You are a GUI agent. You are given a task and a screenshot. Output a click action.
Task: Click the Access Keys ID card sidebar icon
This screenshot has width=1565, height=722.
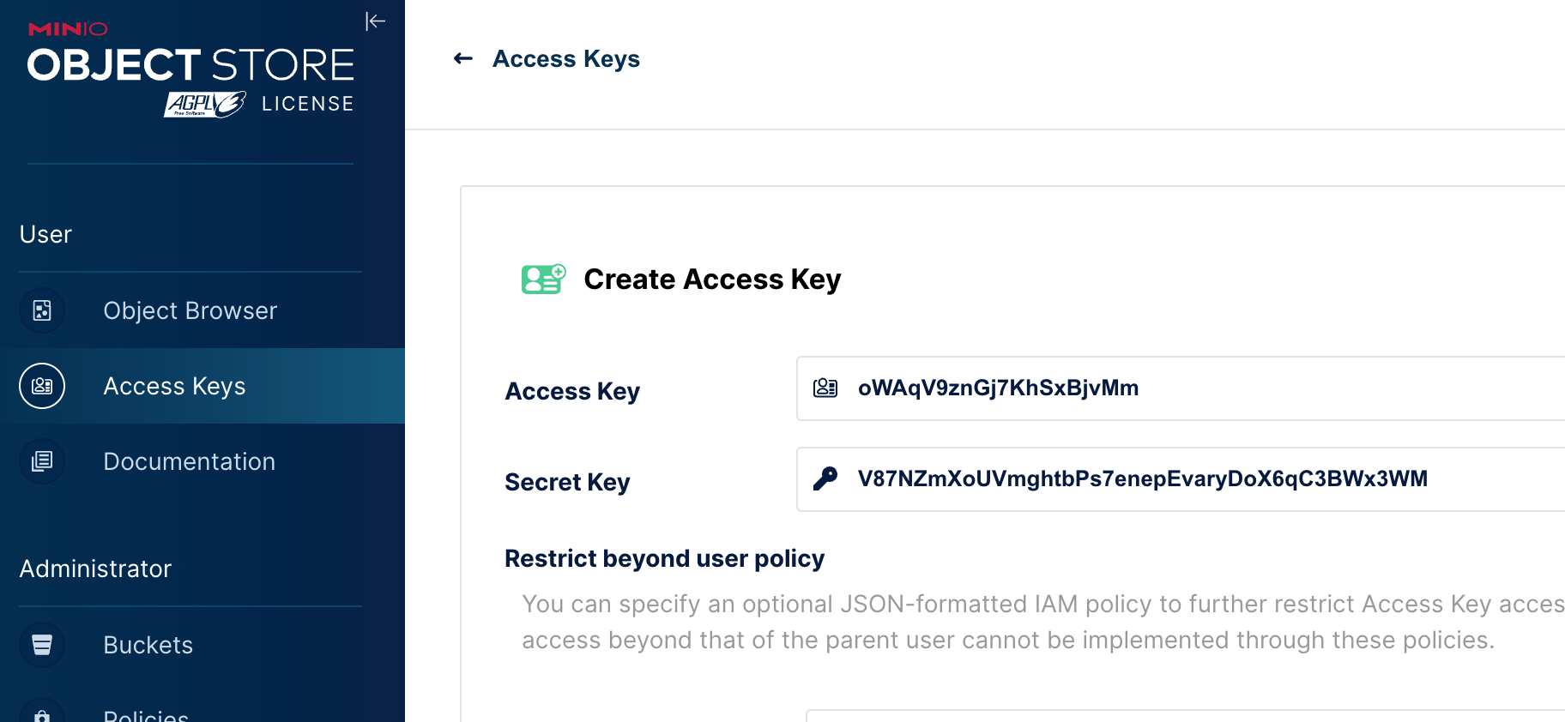pyautogui.click(x=42, y=386)
